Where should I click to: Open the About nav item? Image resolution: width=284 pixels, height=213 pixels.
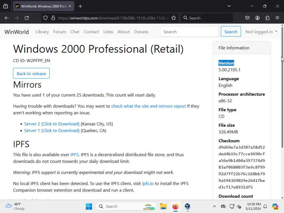coord(123,32)
